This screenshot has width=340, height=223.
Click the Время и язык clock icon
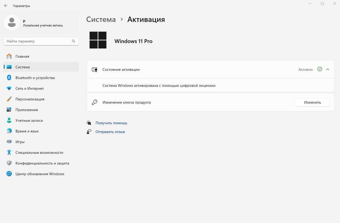[9, 131]
